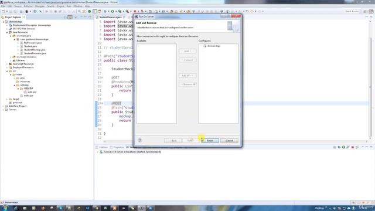Open the Run menu

tap(69, 6)
